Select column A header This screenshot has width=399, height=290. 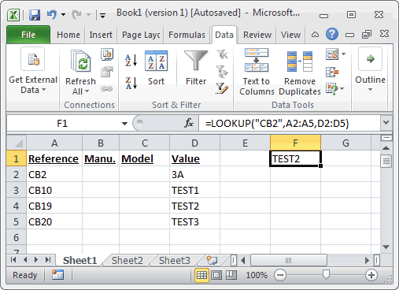tap(54, 143)
